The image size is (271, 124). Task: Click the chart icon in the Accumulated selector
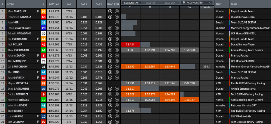coord(183,2)
